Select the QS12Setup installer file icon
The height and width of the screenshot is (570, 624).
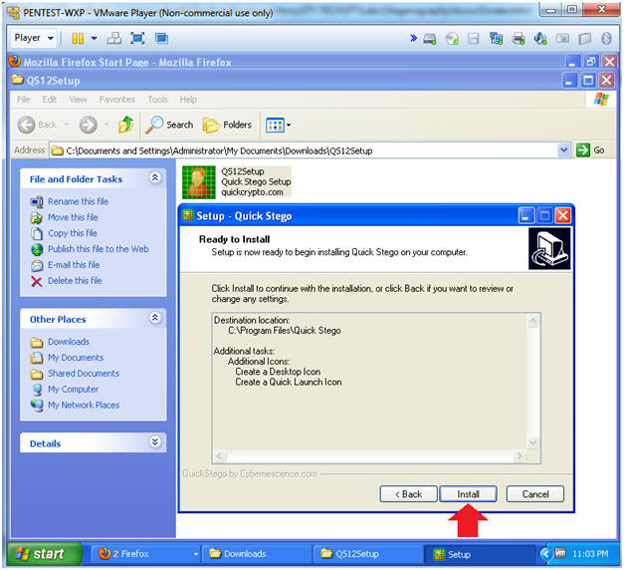point(199,182)
